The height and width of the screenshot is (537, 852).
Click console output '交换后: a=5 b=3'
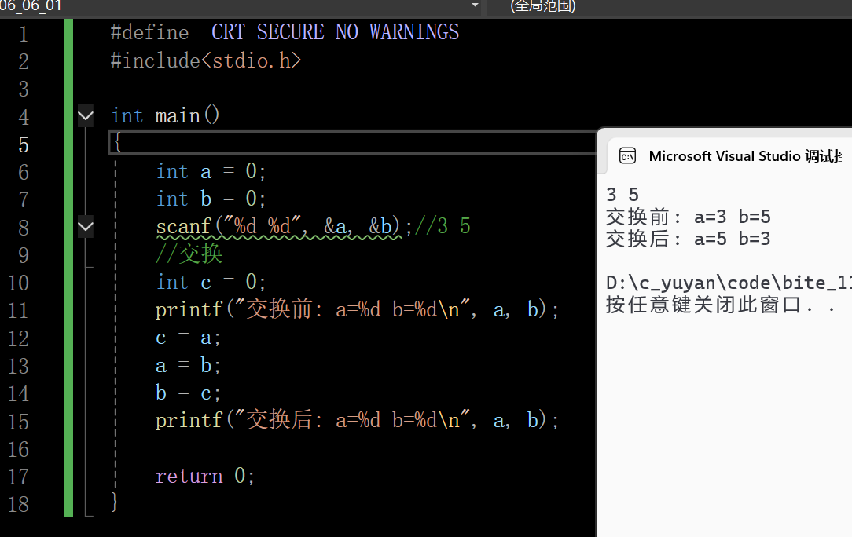(x=689, y=239)
